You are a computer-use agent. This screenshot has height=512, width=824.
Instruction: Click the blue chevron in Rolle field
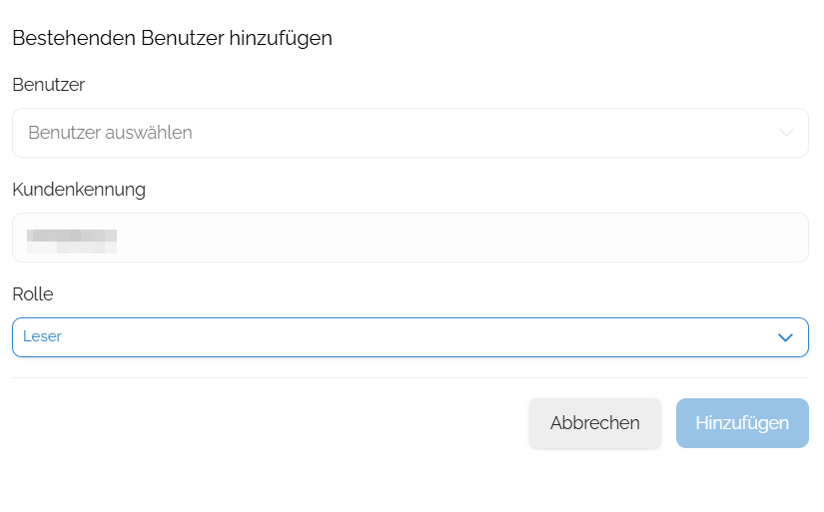pyautogui.click(x=785, y=337)
